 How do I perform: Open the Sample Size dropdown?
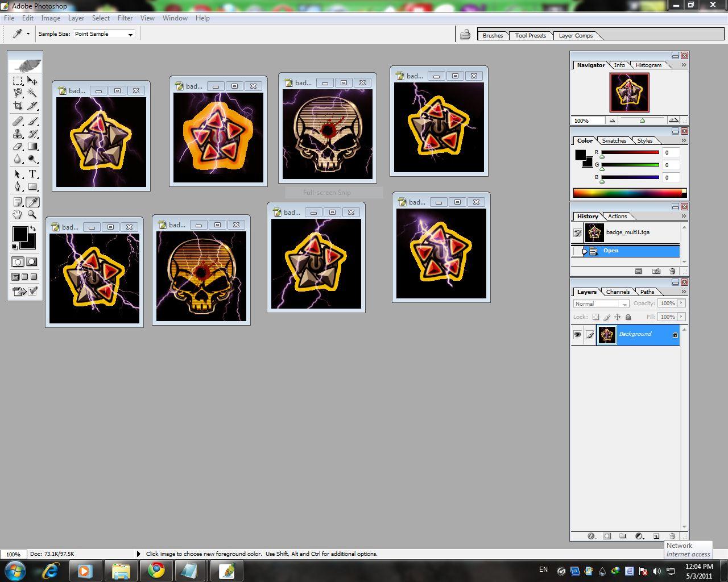(104, 34)
